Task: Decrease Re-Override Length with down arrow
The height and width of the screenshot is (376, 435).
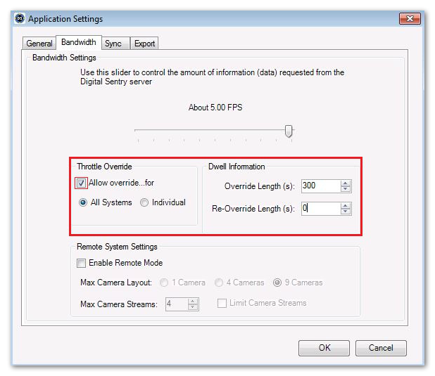Action: [x=346, y=212]
